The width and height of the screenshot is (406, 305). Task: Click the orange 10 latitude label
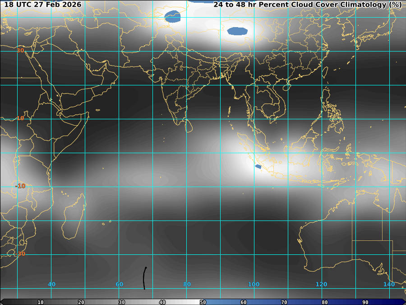(x=20, y=118)
